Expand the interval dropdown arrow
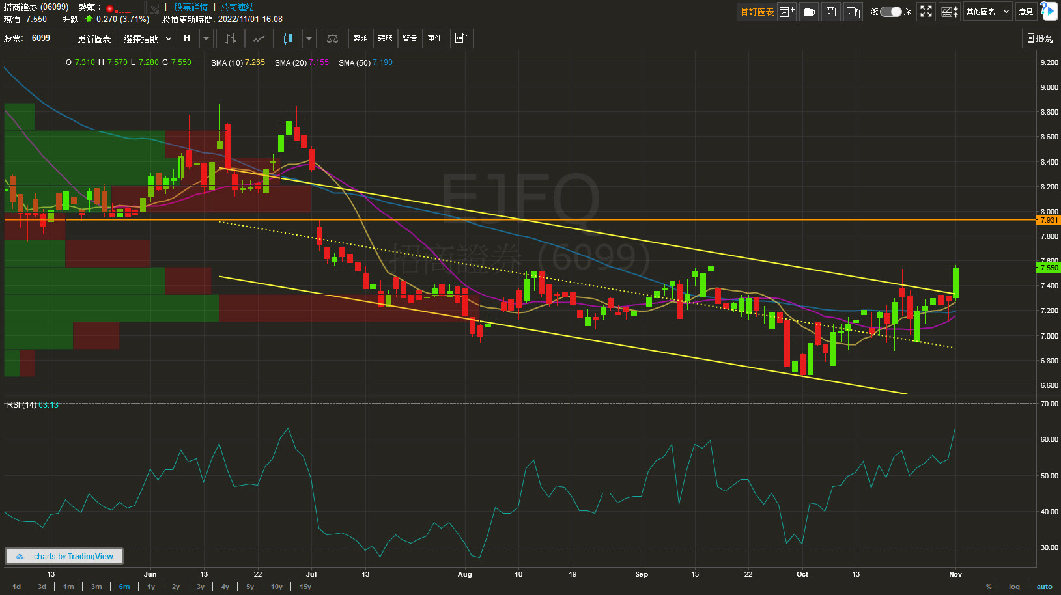This screenshot has width=1061, height=595. (206, 38)
